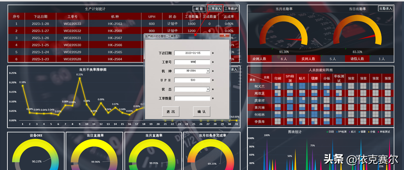Click 黄兴琳's 单板测试 skill level icon
This screenshot has width=404, height=170.
[x=339, y=107]
